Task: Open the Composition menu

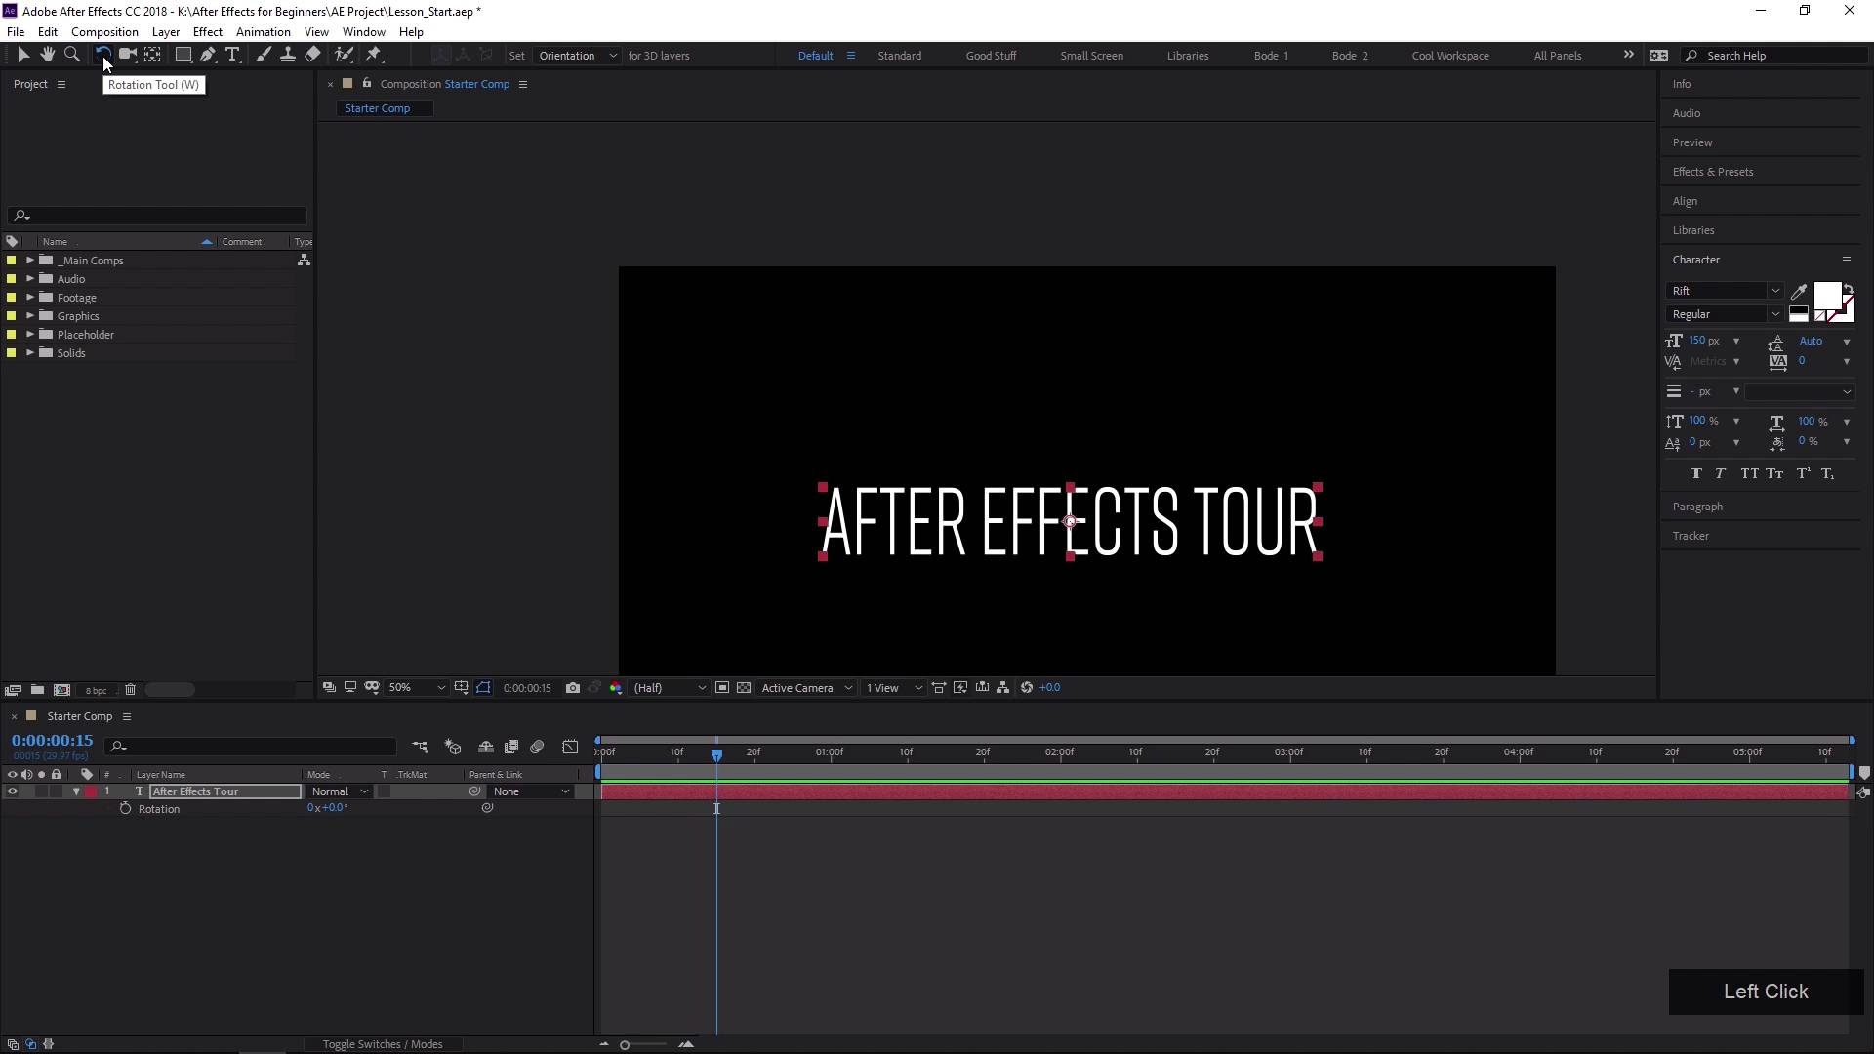Action: tap(104, 31)
